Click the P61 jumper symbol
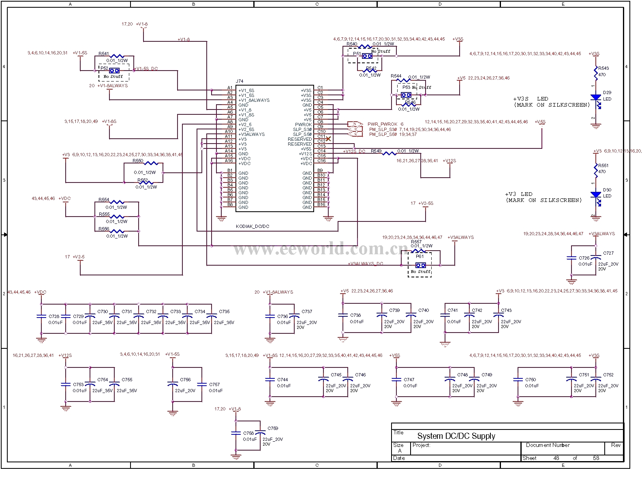This screenshot has width=642, height=496. pyautogui.click(x=421, y=265)
